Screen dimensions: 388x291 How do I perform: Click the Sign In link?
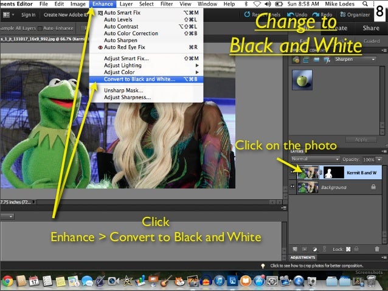(28, 15)
